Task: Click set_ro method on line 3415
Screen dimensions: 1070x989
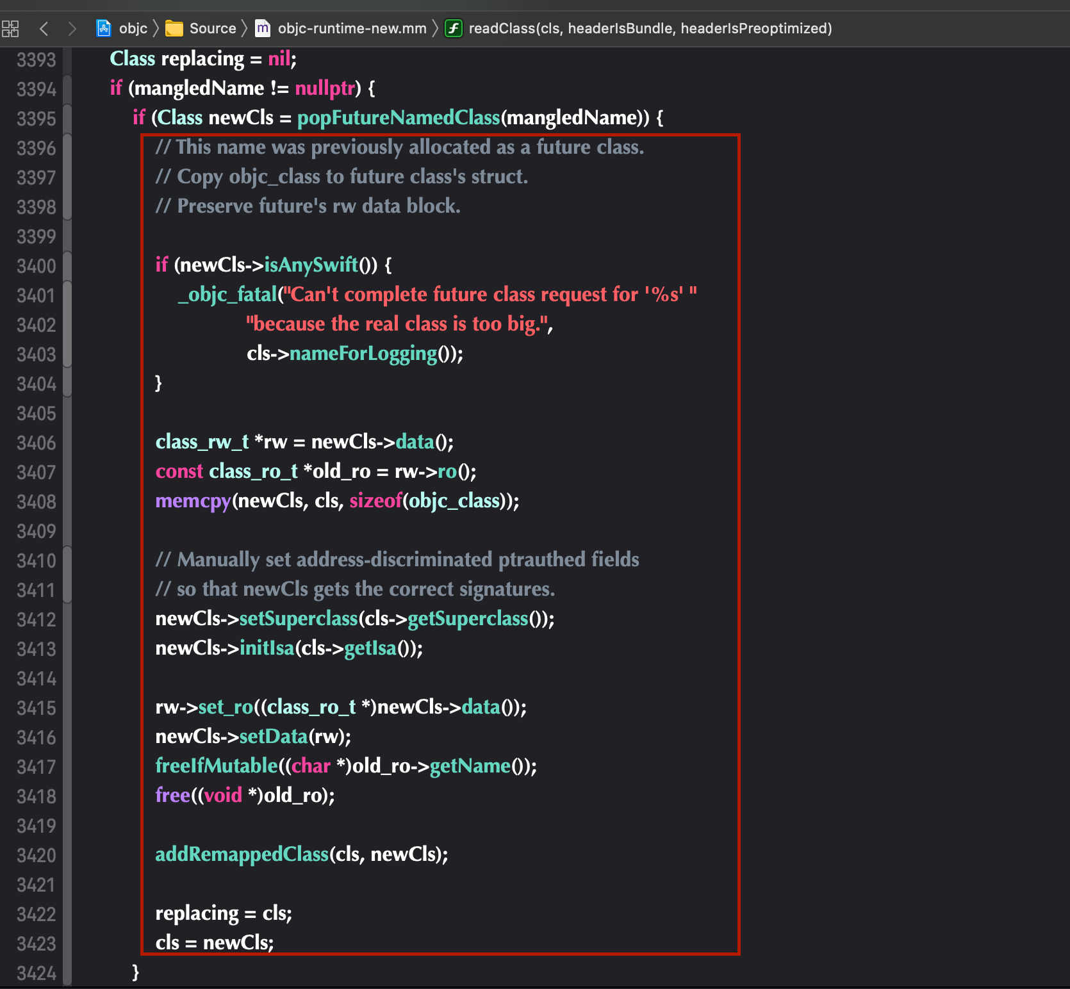Action: click(226, 707)
